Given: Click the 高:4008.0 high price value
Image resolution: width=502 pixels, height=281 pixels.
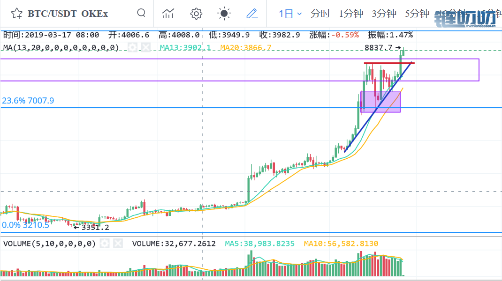Looking at the screenshot, I should pos(179,35).
